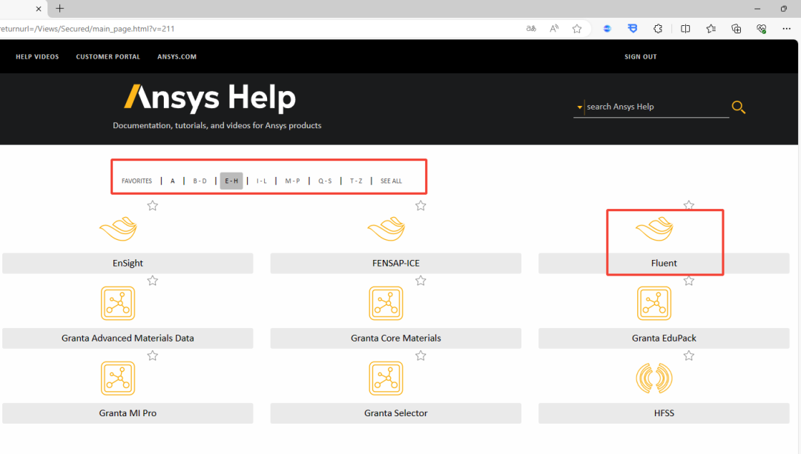This screenshot has width=801, height=454.
Task: Click the EnSight label button
Action: 128,263
